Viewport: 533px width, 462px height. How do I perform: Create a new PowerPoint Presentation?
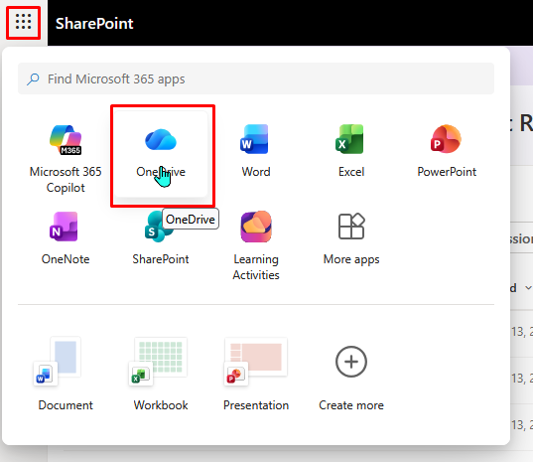click(256, 374)
